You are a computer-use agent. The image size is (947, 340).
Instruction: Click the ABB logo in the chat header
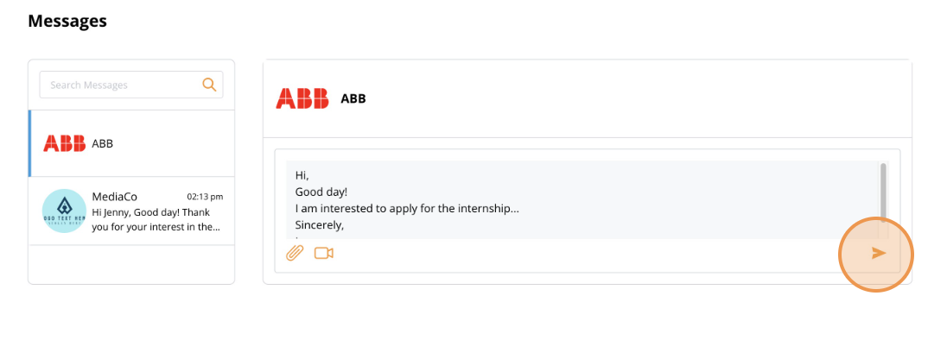(302, 98)
